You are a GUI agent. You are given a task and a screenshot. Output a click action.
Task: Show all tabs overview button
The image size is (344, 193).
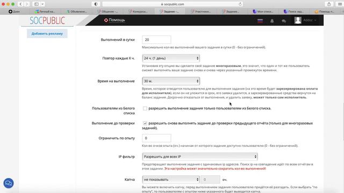[340, 4]
